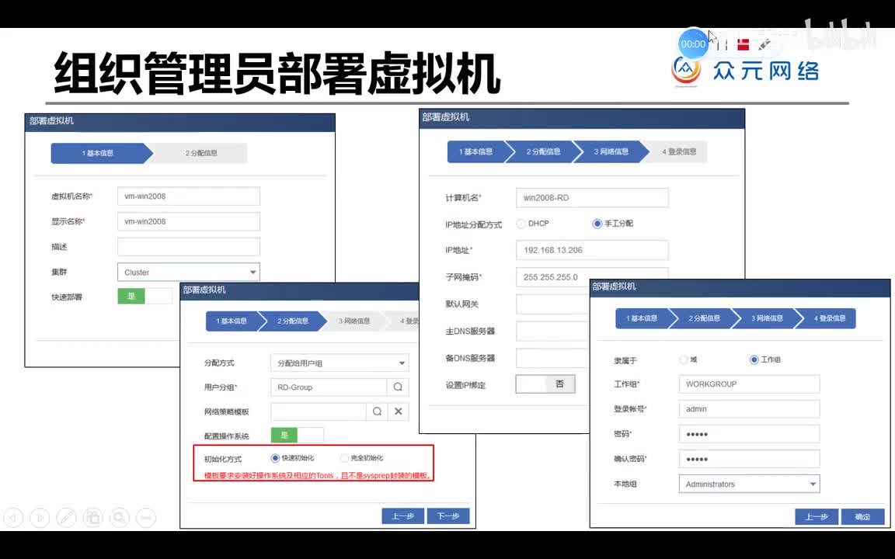This screenshot has height=559, width=895.
Task: Click the empty 主DNS服务器 field
Action: 552,331
